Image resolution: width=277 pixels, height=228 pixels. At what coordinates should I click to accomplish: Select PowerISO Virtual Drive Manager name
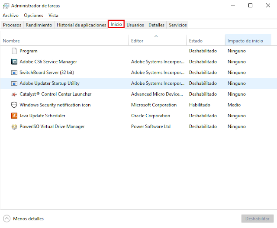[52, 126]
